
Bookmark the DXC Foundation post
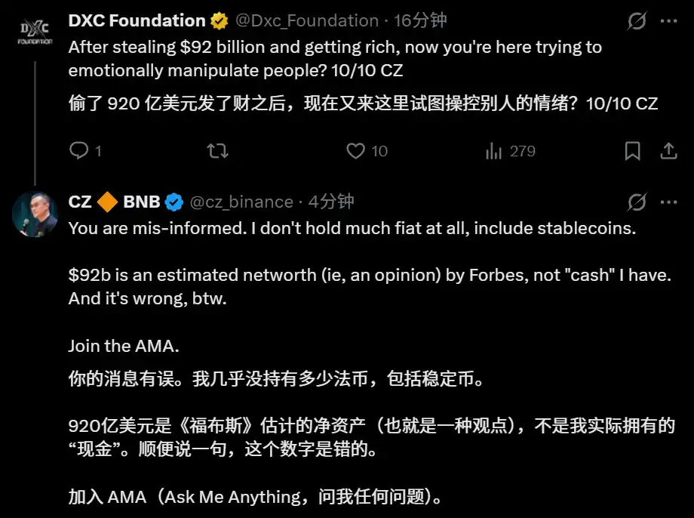[633, 151]
